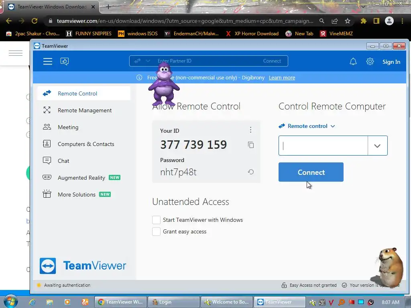The image size is (411, 308).
Task: Click Awaiting authentication status text
Action: pos(67,285)
